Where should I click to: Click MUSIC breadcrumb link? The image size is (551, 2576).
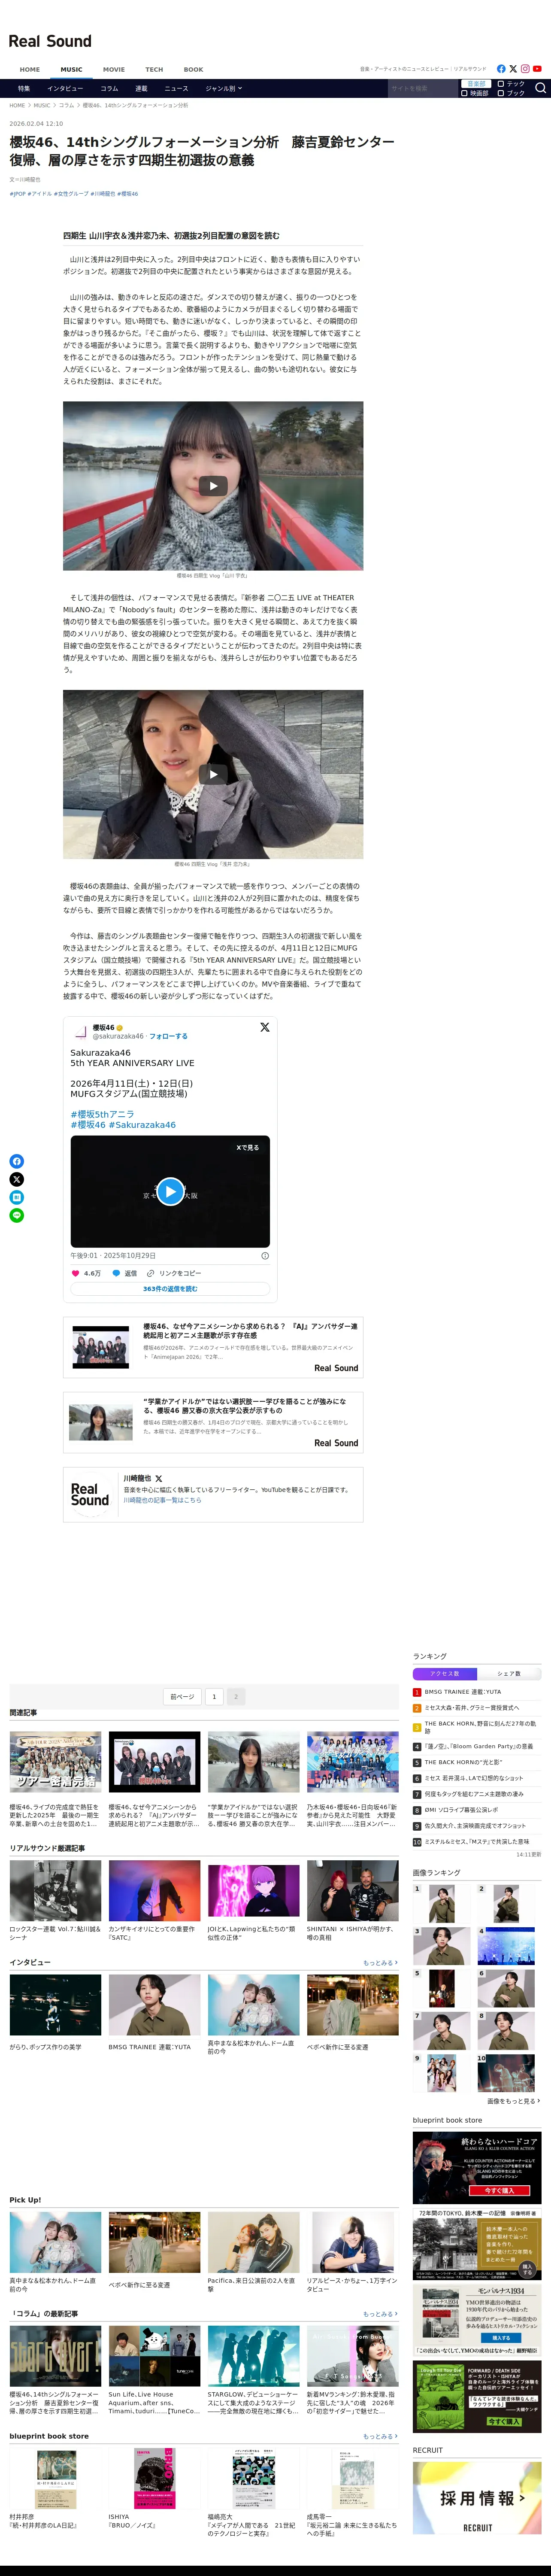click(42, 105)
